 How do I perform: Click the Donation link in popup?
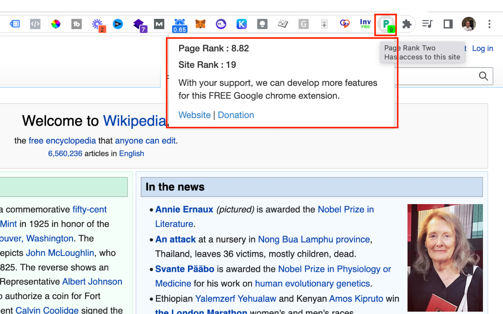pyautogui.click(x=236, y=115)
